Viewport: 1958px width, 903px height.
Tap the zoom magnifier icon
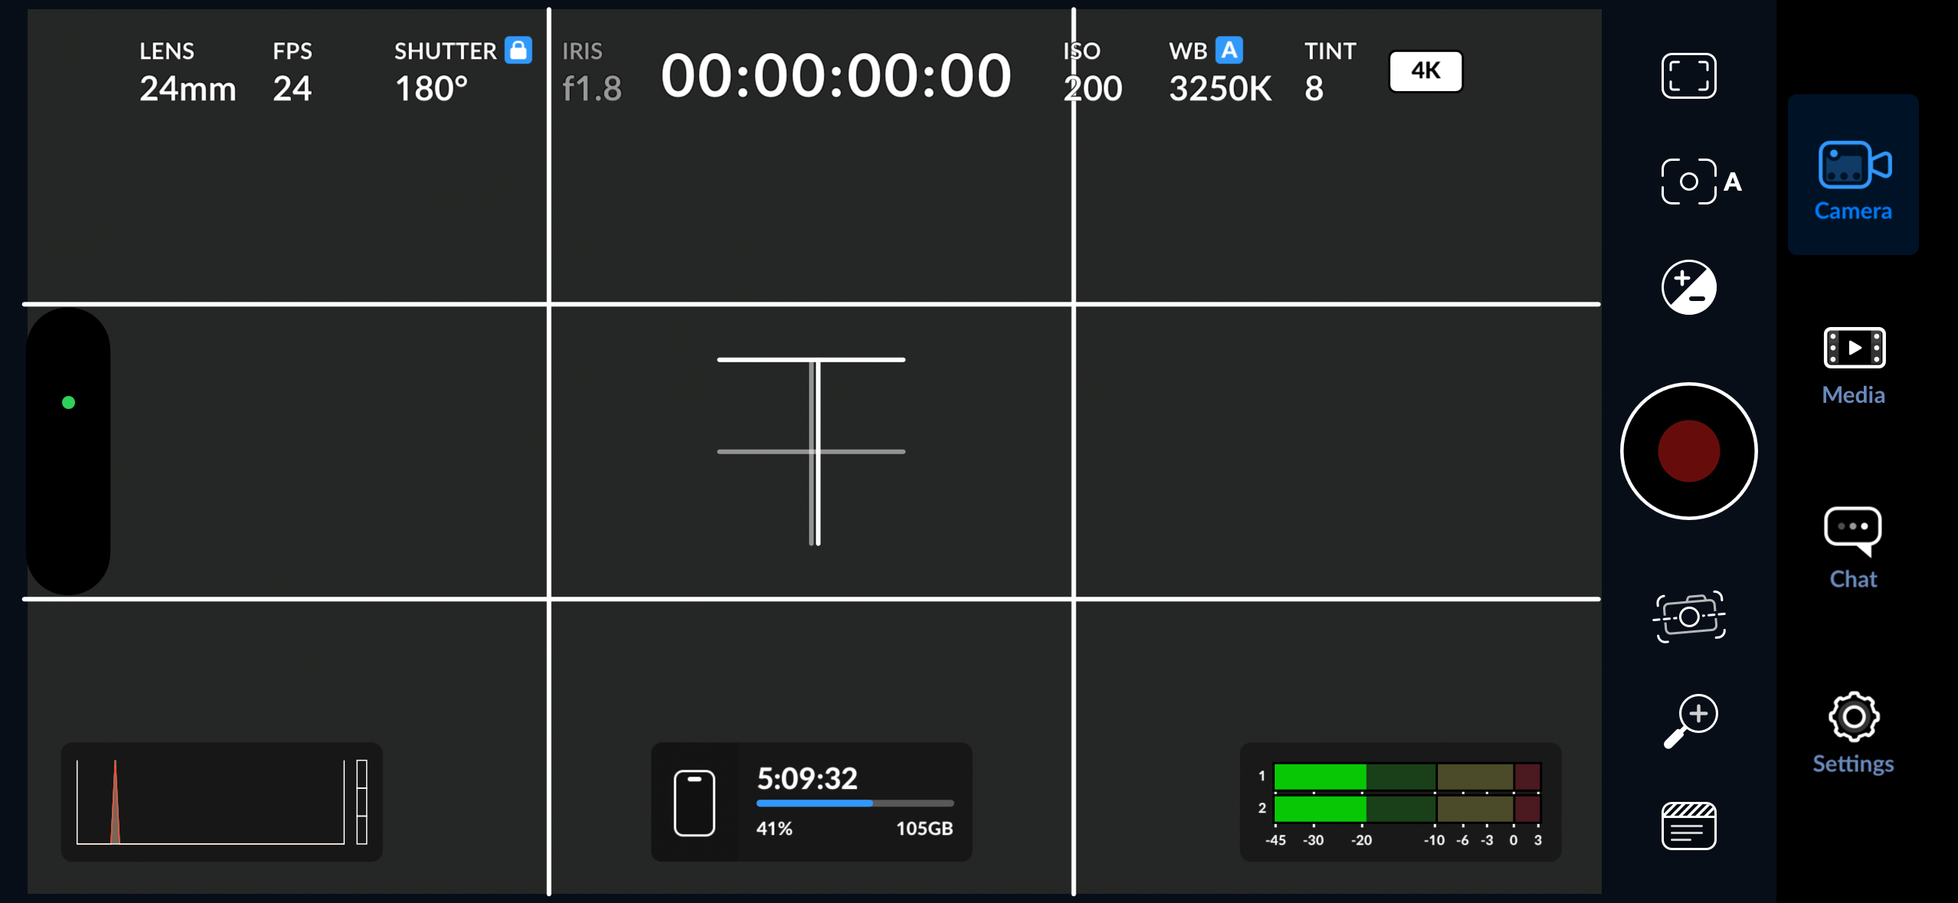click(1691, 721)
